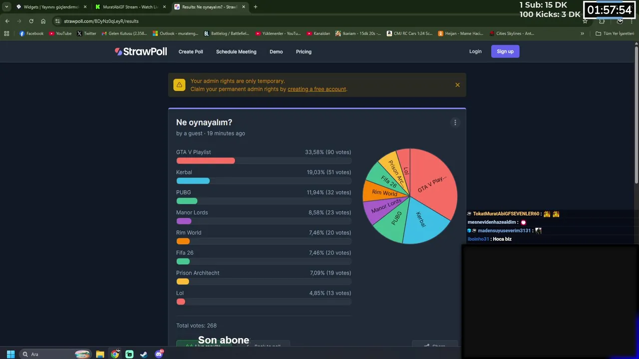
Task: Open the apps grid in bookmarks bar
Action: [6, 33]
